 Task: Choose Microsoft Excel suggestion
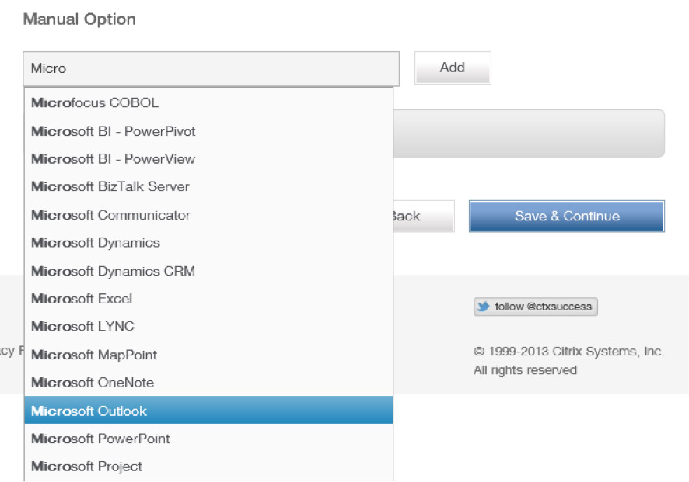[208, 299]
